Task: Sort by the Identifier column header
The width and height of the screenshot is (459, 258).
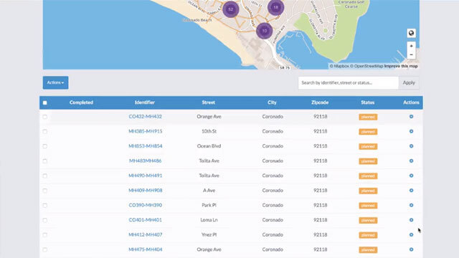Action: point(145,102)
